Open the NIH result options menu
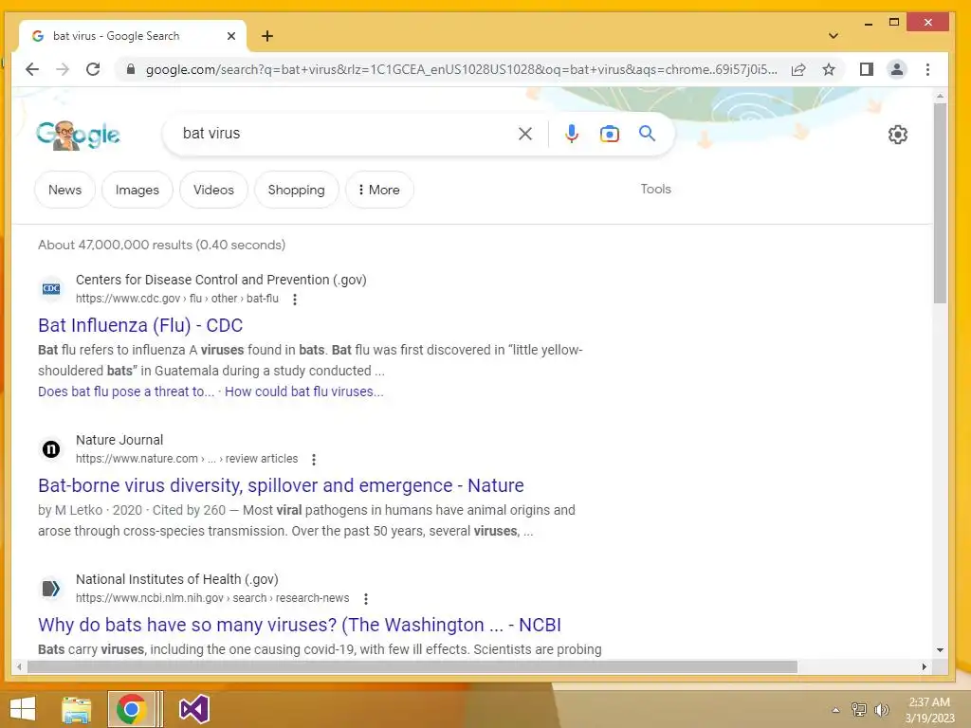Image resolution: width=971 pixels, height=728 pixels. (366, 599)
